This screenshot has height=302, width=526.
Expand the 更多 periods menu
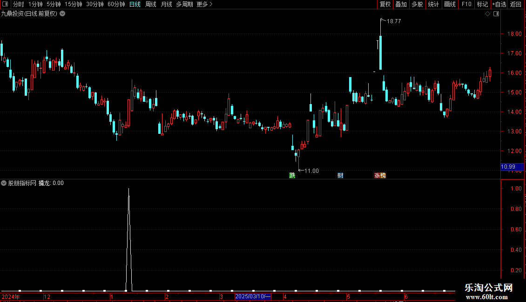[204, 4]
